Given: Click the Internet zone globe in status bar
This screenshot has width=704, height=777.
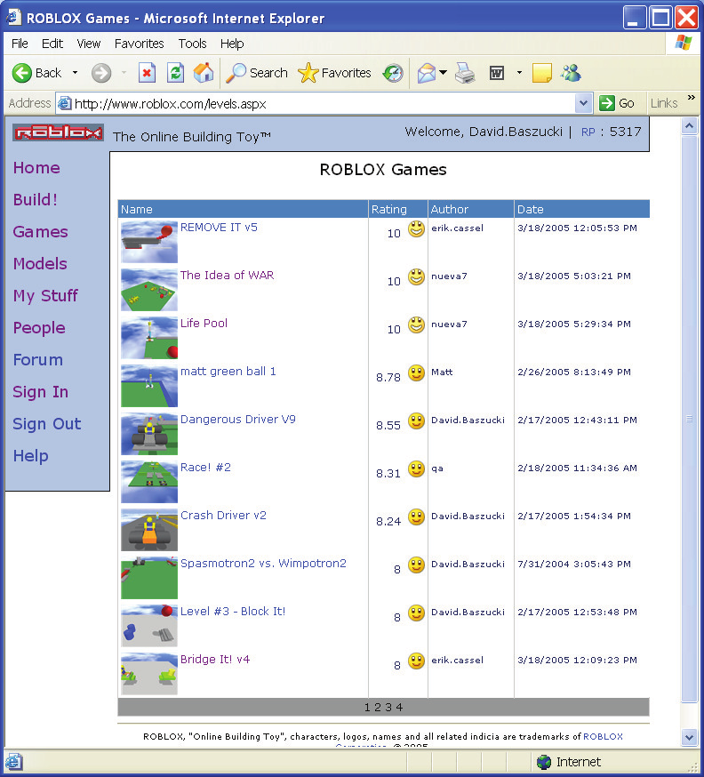Looking at the screenshot, I should (x=543, y=762).
